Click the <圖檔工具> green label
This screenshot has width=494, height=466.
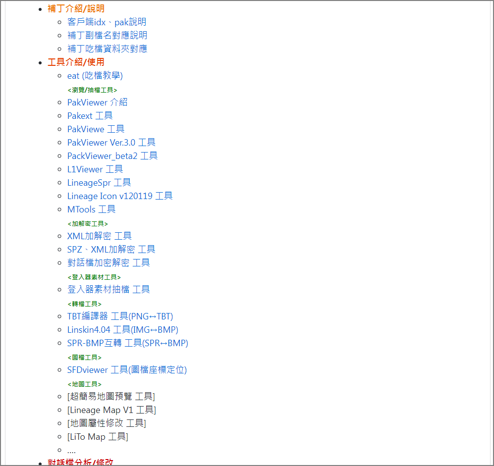tap(84, 358)
